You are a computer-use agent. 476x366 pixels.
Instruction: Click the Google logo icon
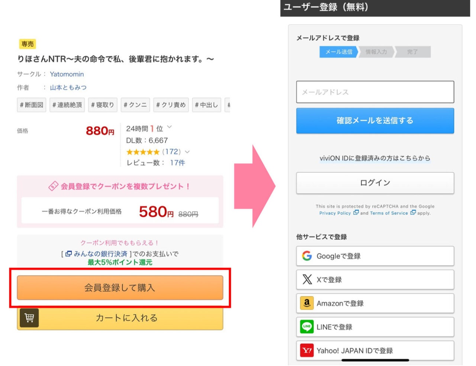pos(307,256)
